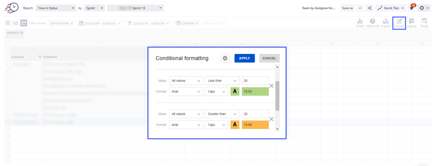Click the CANCEL button
The height and width of the screenshot is (166, 434).
pos(269,58)
